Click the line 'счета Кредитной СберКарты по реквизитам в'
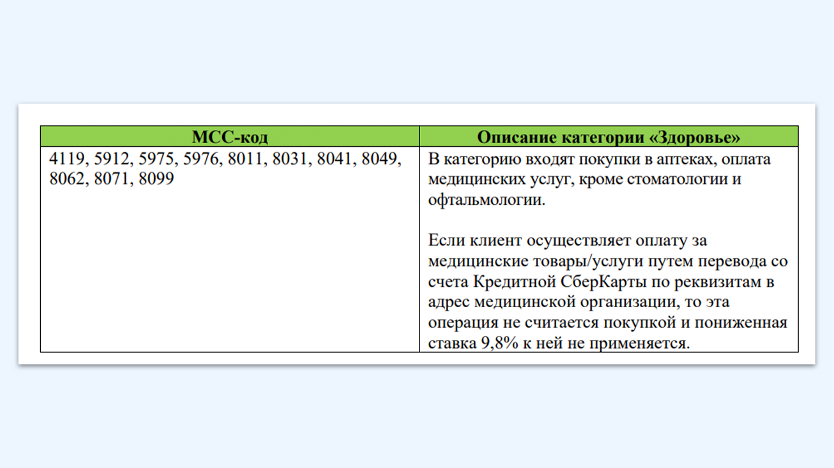The image size is (834, 468). pos(601,282)
